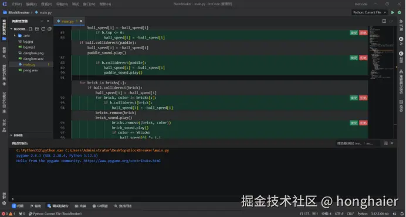This screenshot has height=217, width=406.
Task: Run the program with the green play button
Action: tap(393, 12)
